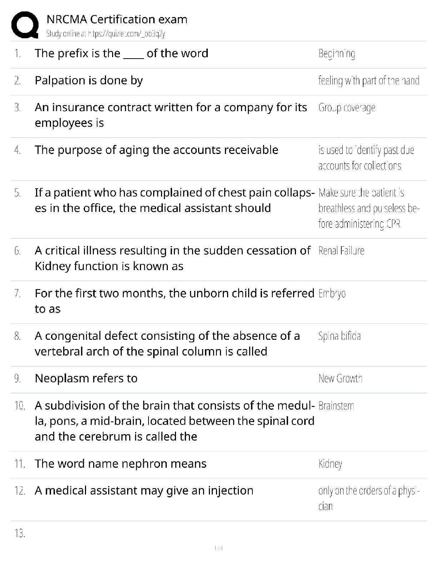Click the "Renal Failure" answer
The width and height of the screenshot is (437, 566).
341,251
